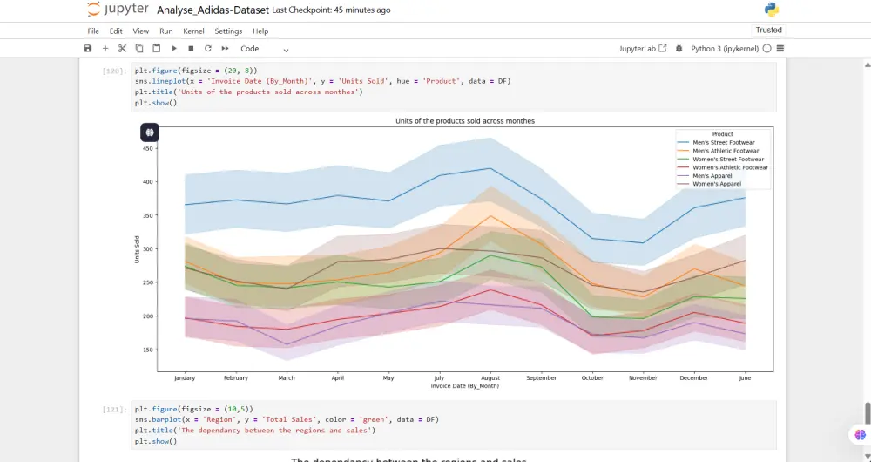Open the File menu

[93, 31]
